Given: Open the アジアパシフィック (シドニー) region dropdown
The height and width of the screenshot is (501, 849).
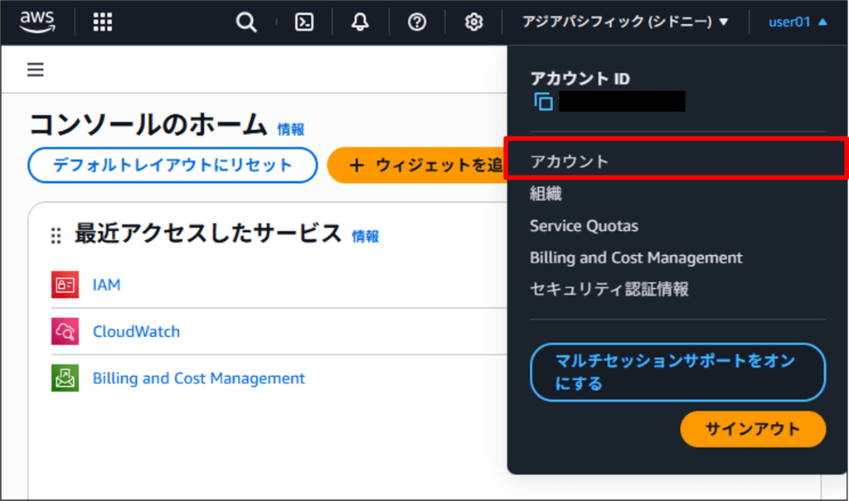Looking at the screenshot, I should tap(625, 22).
